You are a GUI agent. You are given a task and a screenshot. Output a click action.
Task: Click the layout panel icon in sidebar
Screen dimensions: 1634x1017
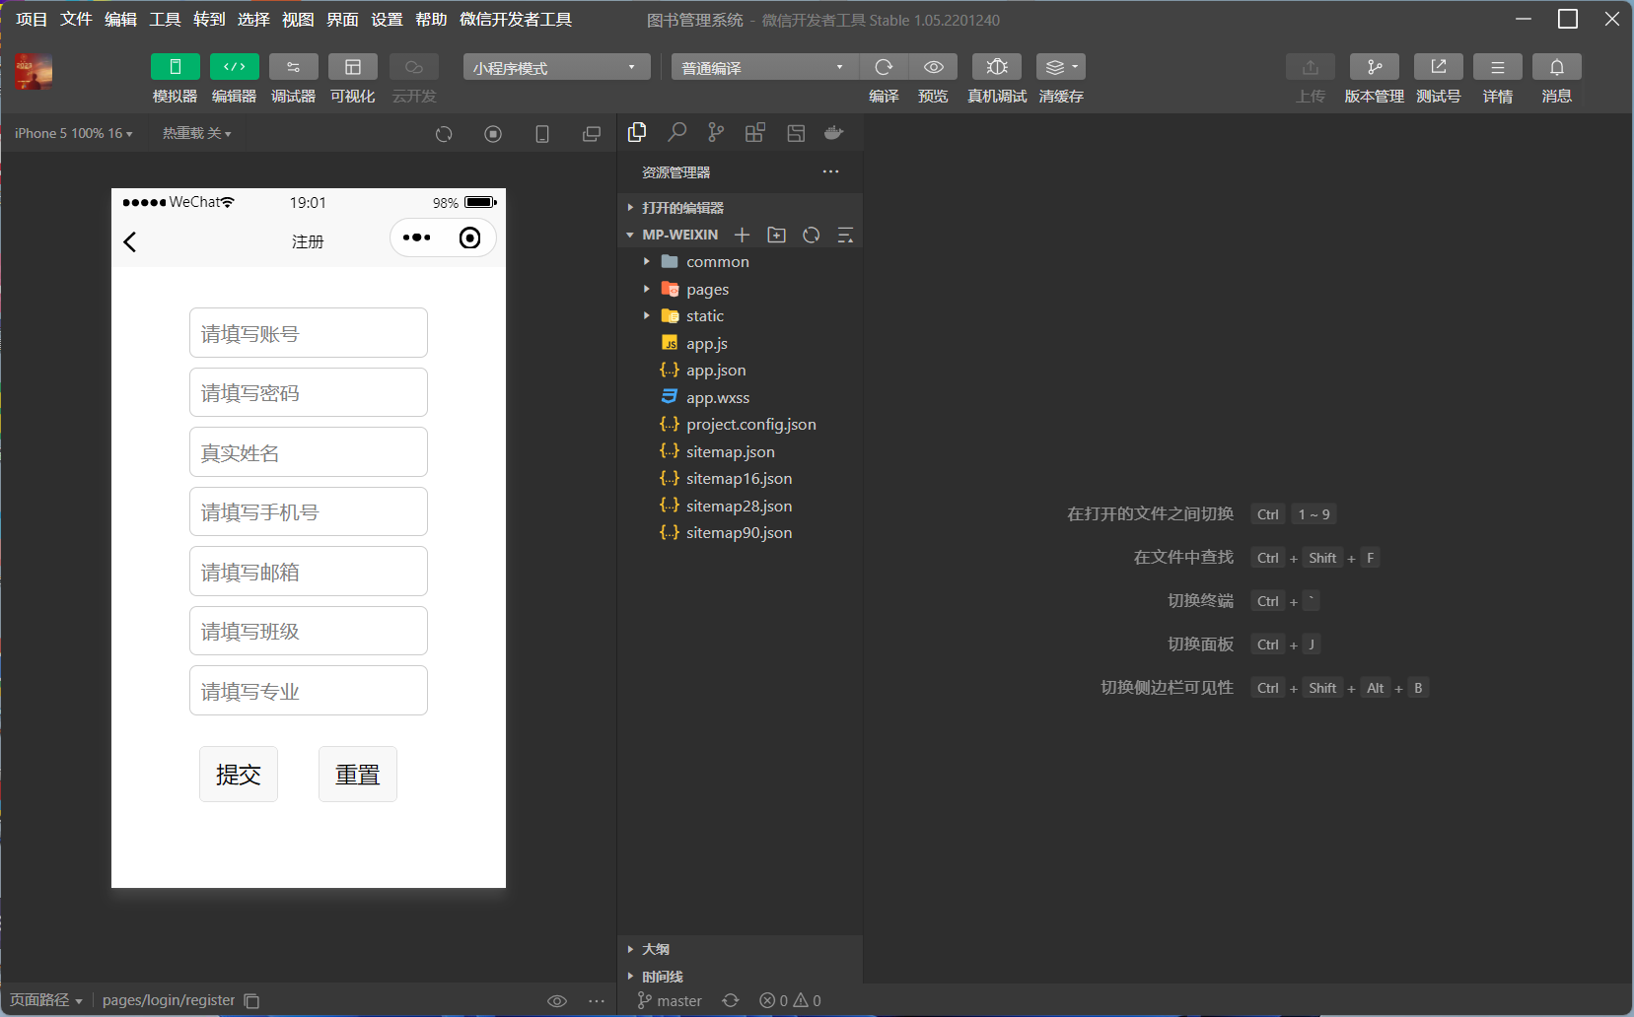click(x=796, y=133)
